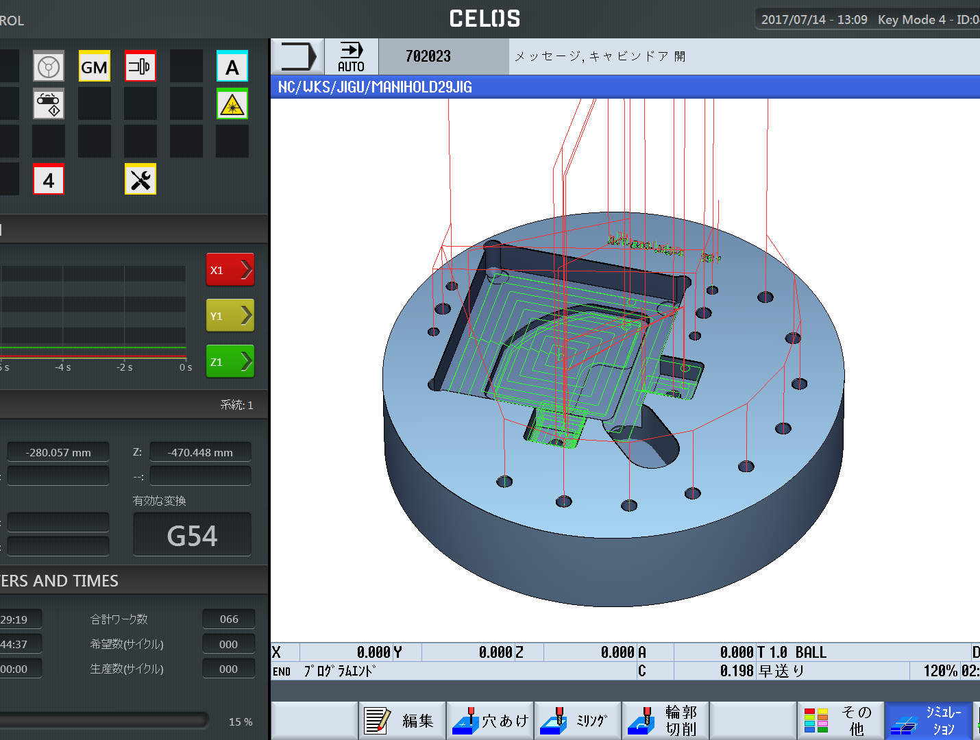The width and height of the screenshot is (980, 740).
Task: Open the その他 (Others) softkey
Action: 840,721
